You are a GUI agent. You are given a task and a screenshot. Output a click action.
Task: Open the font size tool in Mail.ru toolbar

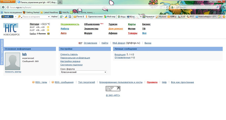coord(62,17)
